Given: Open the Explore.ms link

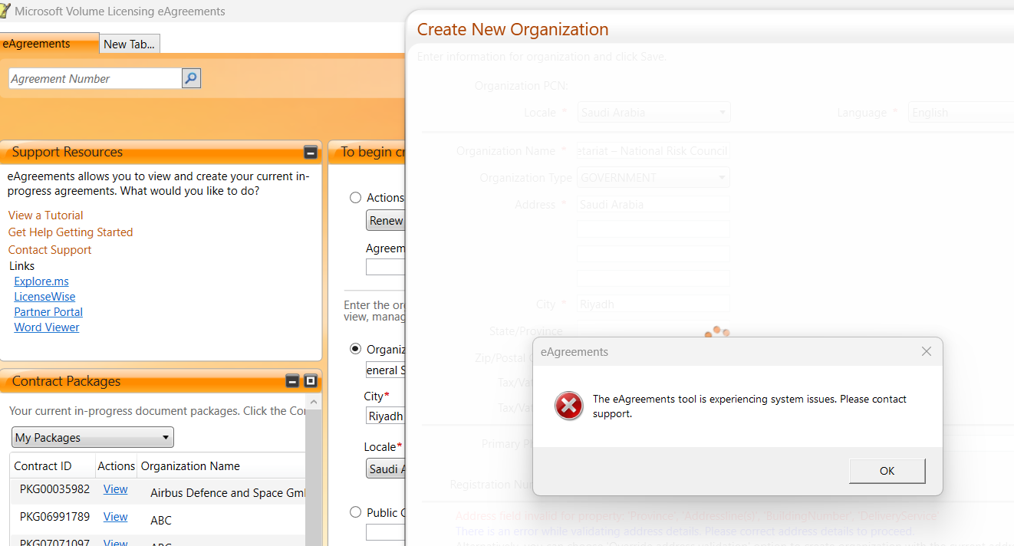Looking at the screenshot, I should coord(41,281).
